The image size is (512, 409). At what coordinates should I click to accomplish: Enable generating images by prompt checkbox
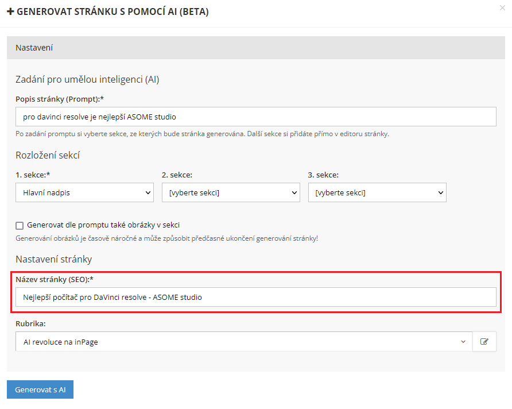(x=20, y=226)
